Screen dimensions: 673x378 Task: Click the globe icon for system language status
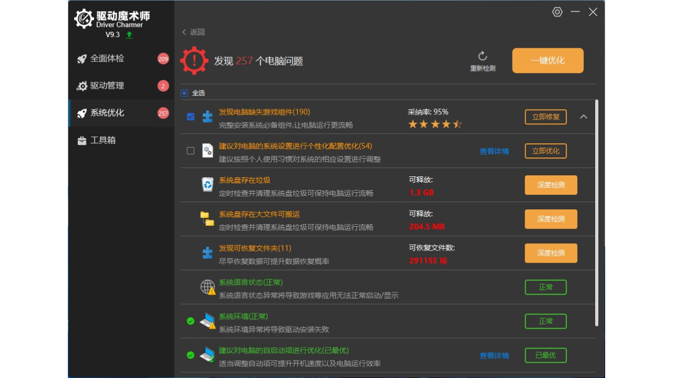pos(207,287)
